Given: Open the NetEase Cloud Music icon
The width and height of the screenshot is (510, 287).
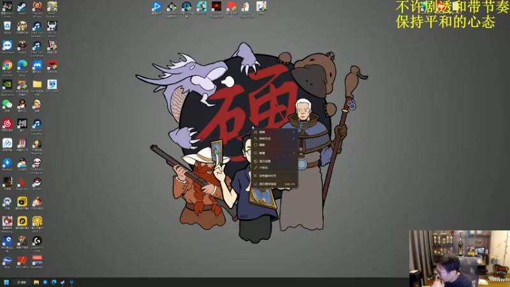Looking at the screenshot, I should (7, 125).
